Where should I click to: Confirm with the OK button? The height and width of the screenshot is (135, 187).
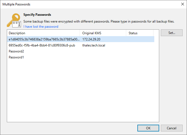coord(148,128)
